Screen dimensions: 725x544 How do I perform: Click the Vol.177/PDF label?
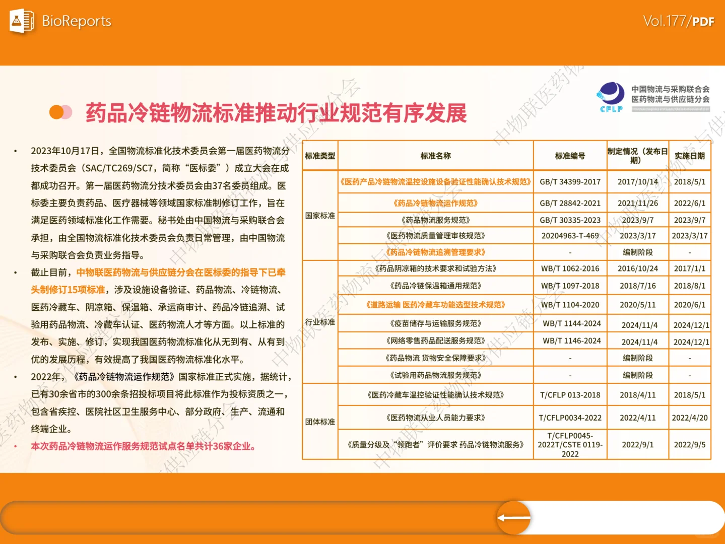click(679, 21)
